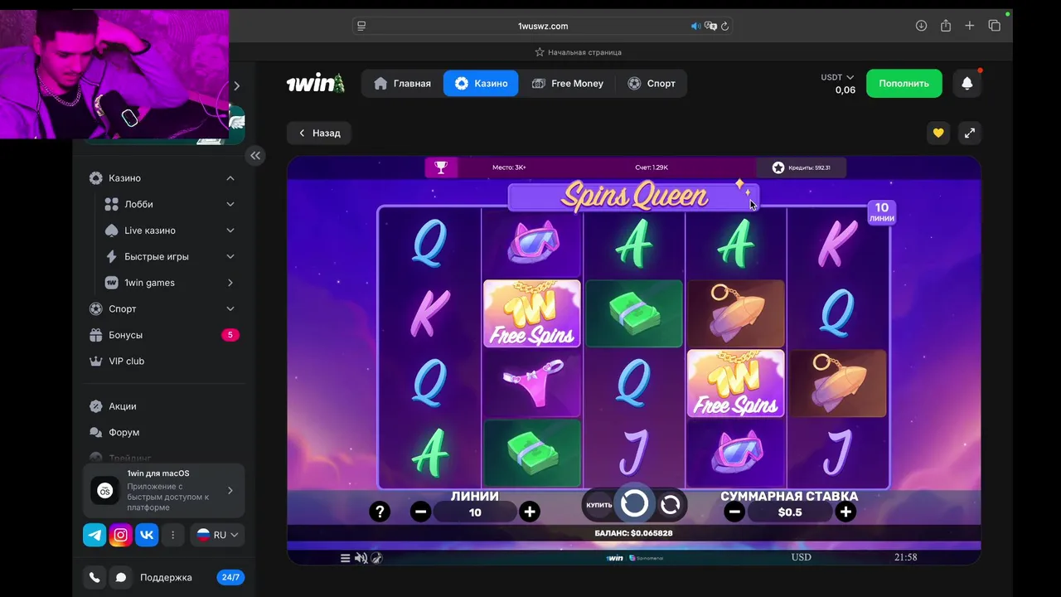Image resolution: width=1061 pixels, height=597 pixels.
Task: Click the 1win logo
Action: [315, 83]
